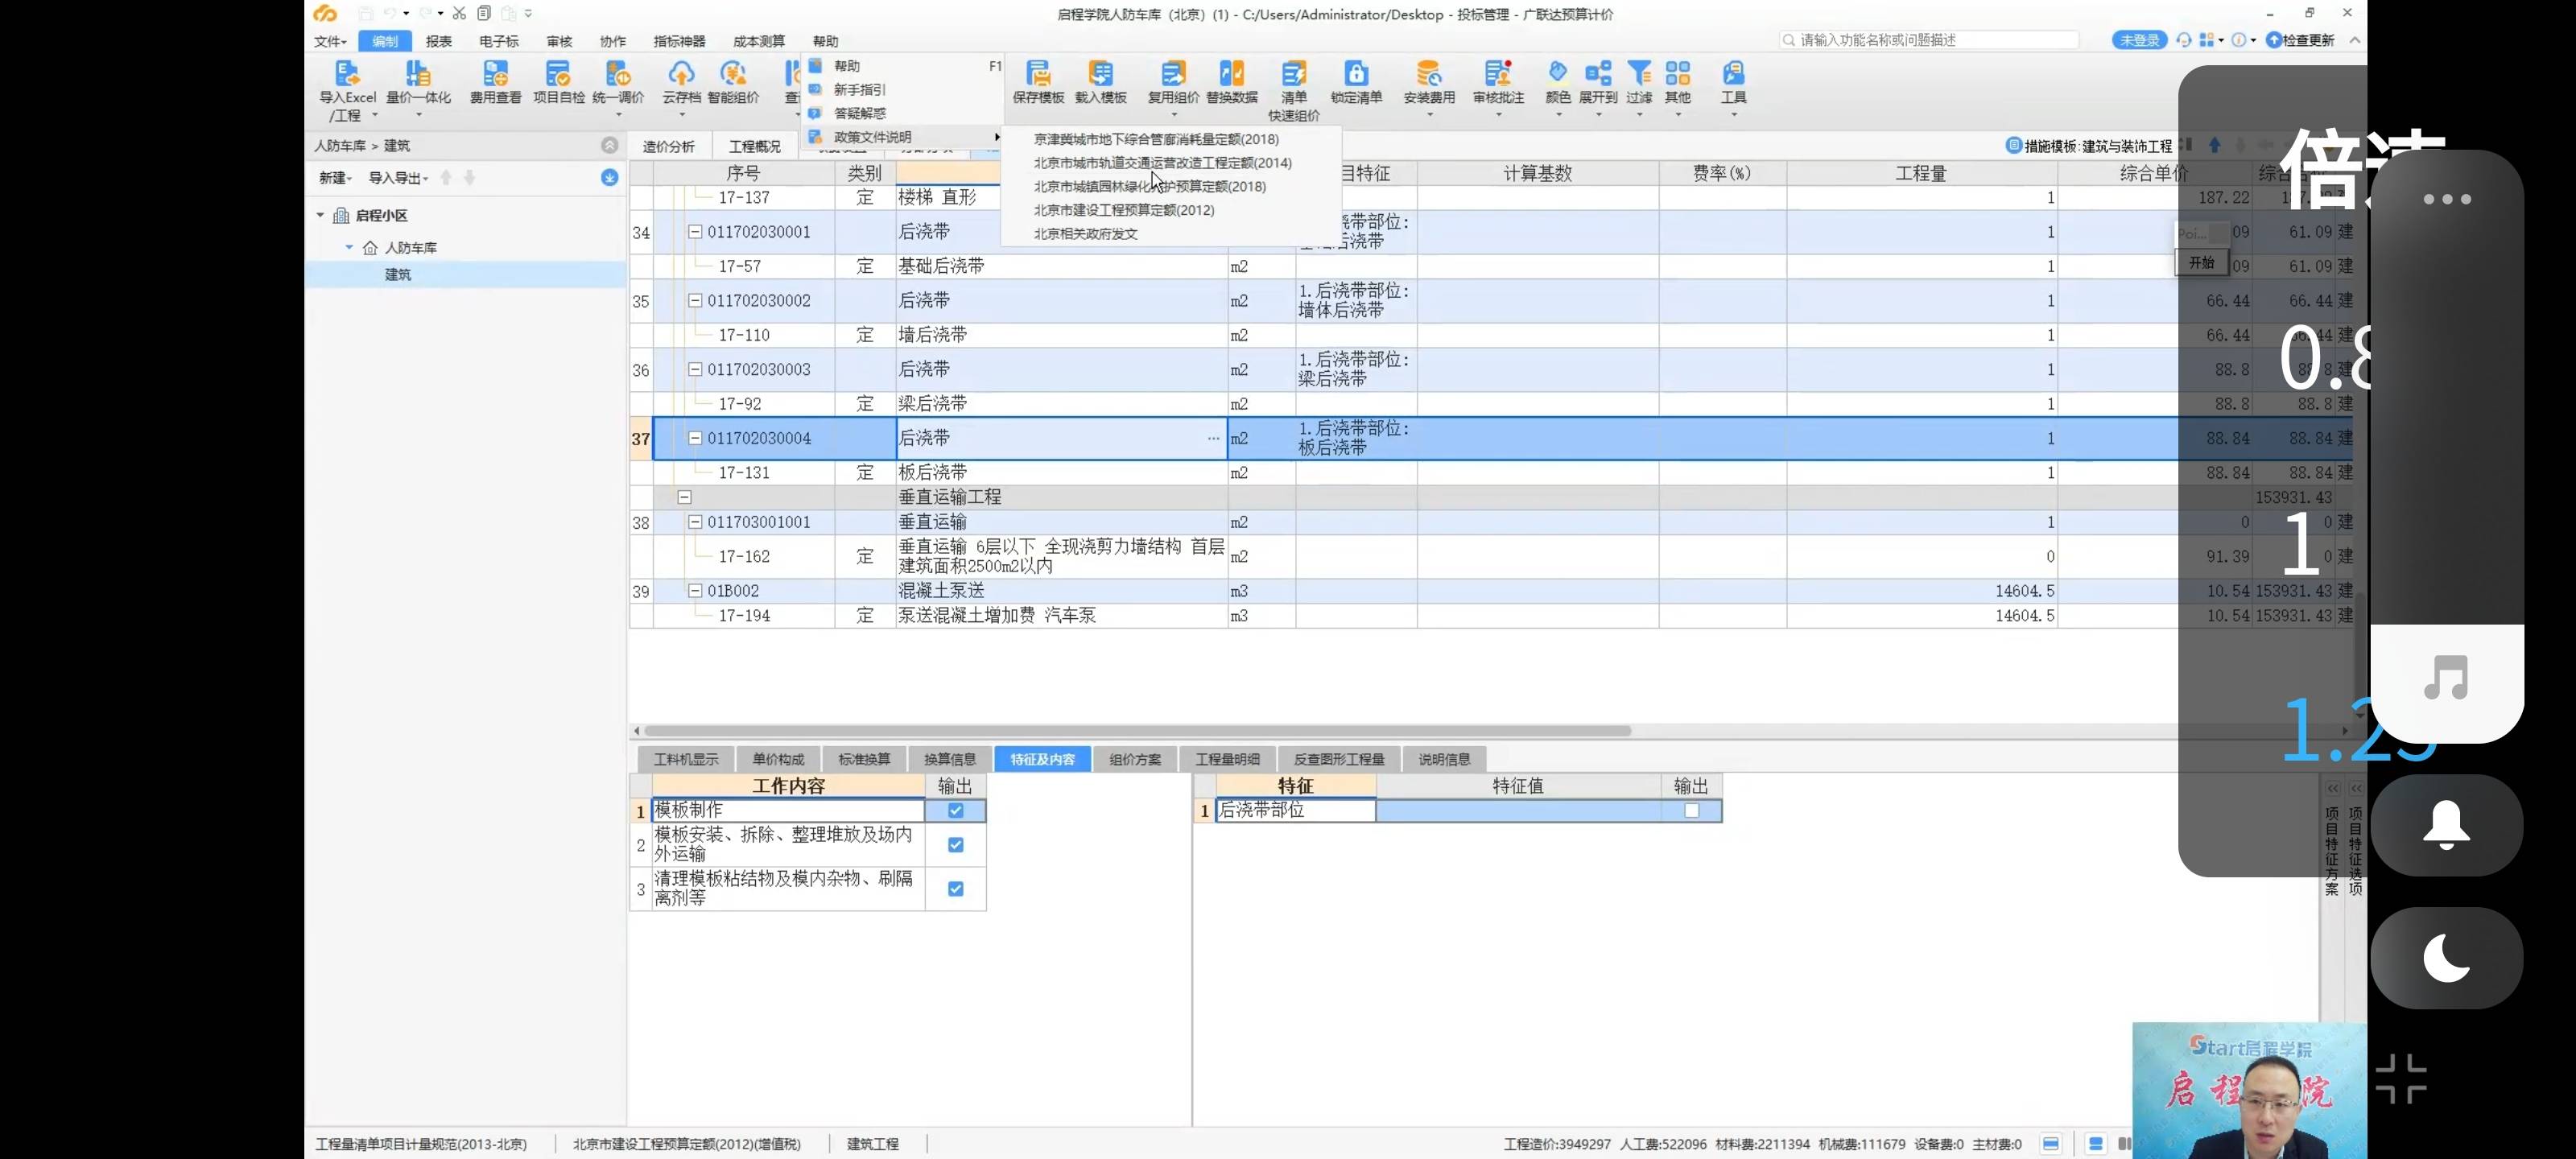2576x1159 pixels.
Task: Select 北京市建设工程预算定额(2012) submenu item
Action: 1124,210
